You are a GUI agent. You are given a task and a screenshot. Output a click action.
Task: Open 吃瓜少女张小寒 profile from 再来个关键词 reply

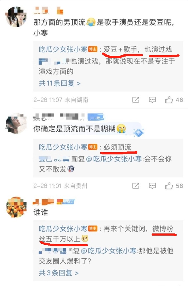[63, 229]
